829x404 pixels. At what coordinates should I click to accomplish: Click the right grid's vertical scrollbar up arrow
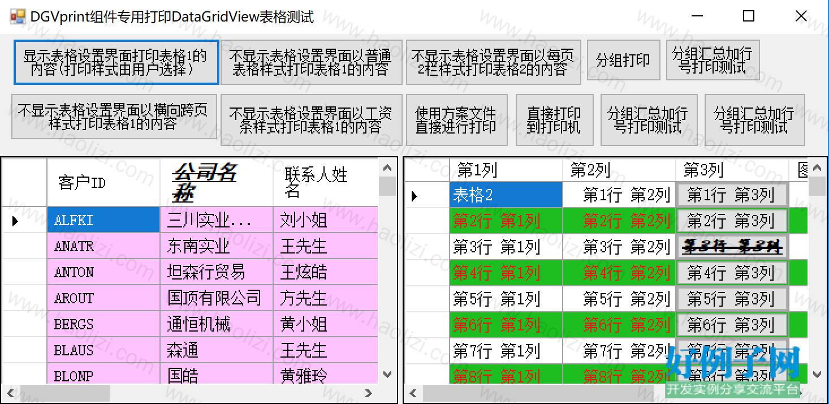817,167
